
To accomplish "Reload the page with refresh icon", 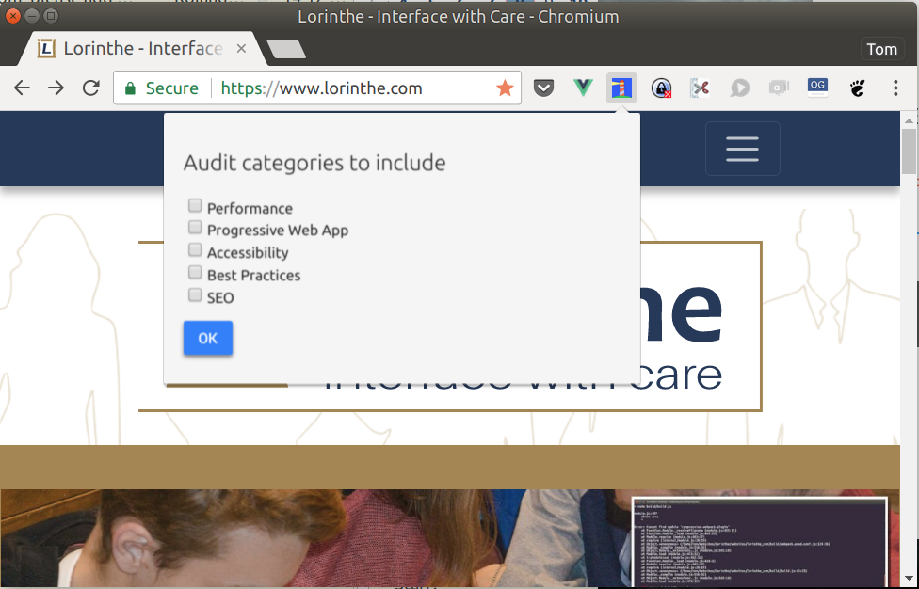I will pos(90,88).
